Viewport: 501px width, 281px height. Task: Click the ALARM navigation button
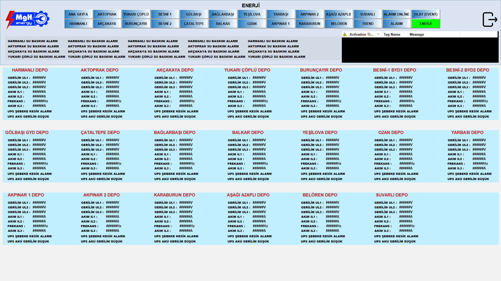click(x=396, y=24)
